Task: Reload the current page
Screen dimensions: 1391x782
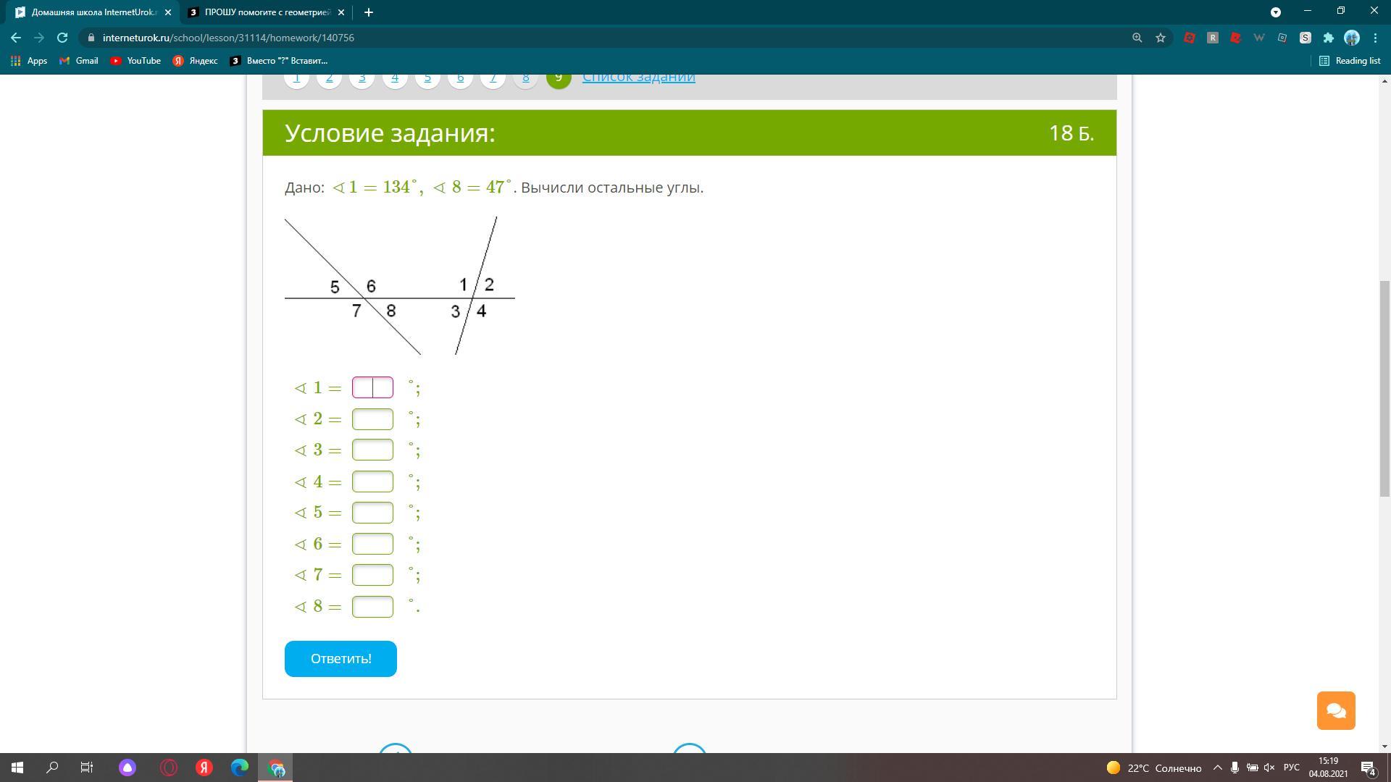Action: click(62, 38)
